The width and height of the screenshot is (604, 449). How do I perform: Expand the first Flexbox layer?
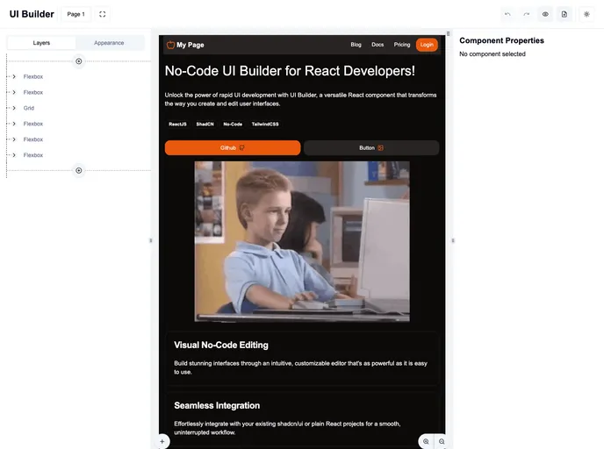coord(14,77)
